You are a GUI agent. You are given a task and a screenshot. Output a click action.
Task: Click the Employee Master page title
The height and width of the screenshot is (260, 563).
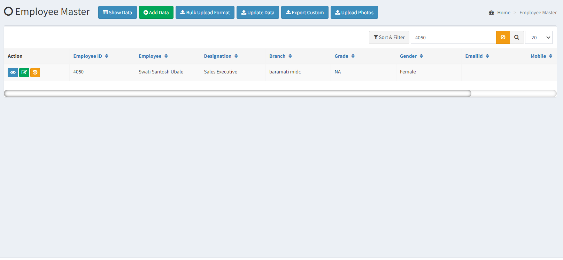pos(52,11)
